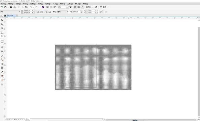Switch to the open .cdr document tab
The image size is (200, 121).
(x=10, y=15)
